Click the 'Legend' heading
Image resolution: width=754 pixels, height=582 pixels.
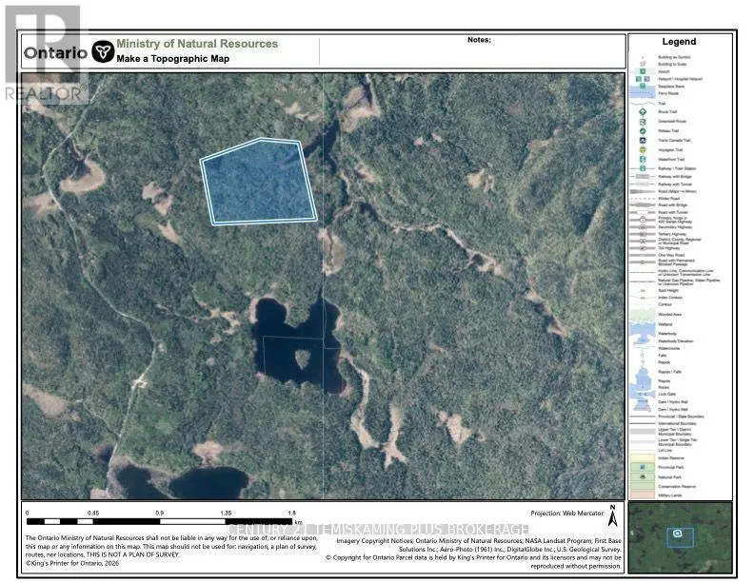(679, 42)
